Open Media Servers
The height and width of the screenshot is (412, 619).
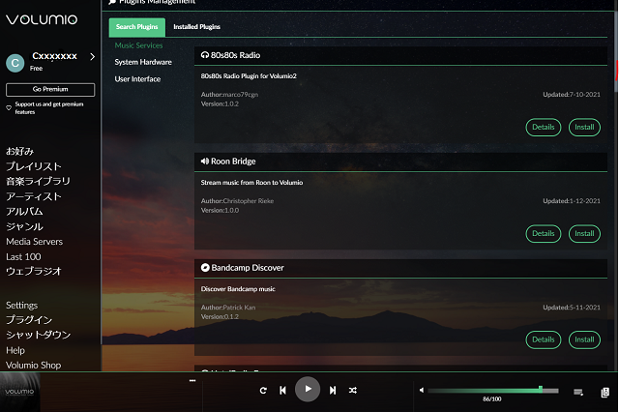(35, 242)
